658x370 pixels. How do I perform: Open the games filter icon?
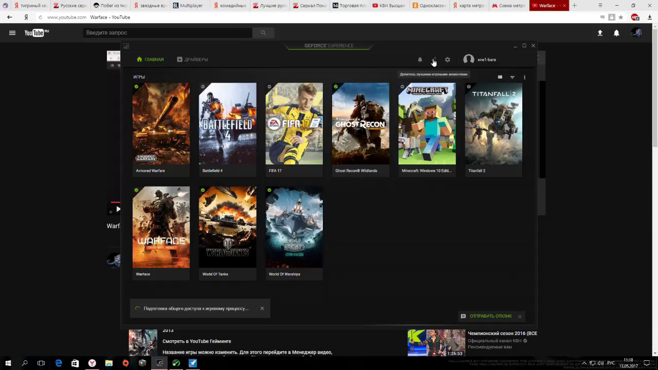tap(512, 77)
